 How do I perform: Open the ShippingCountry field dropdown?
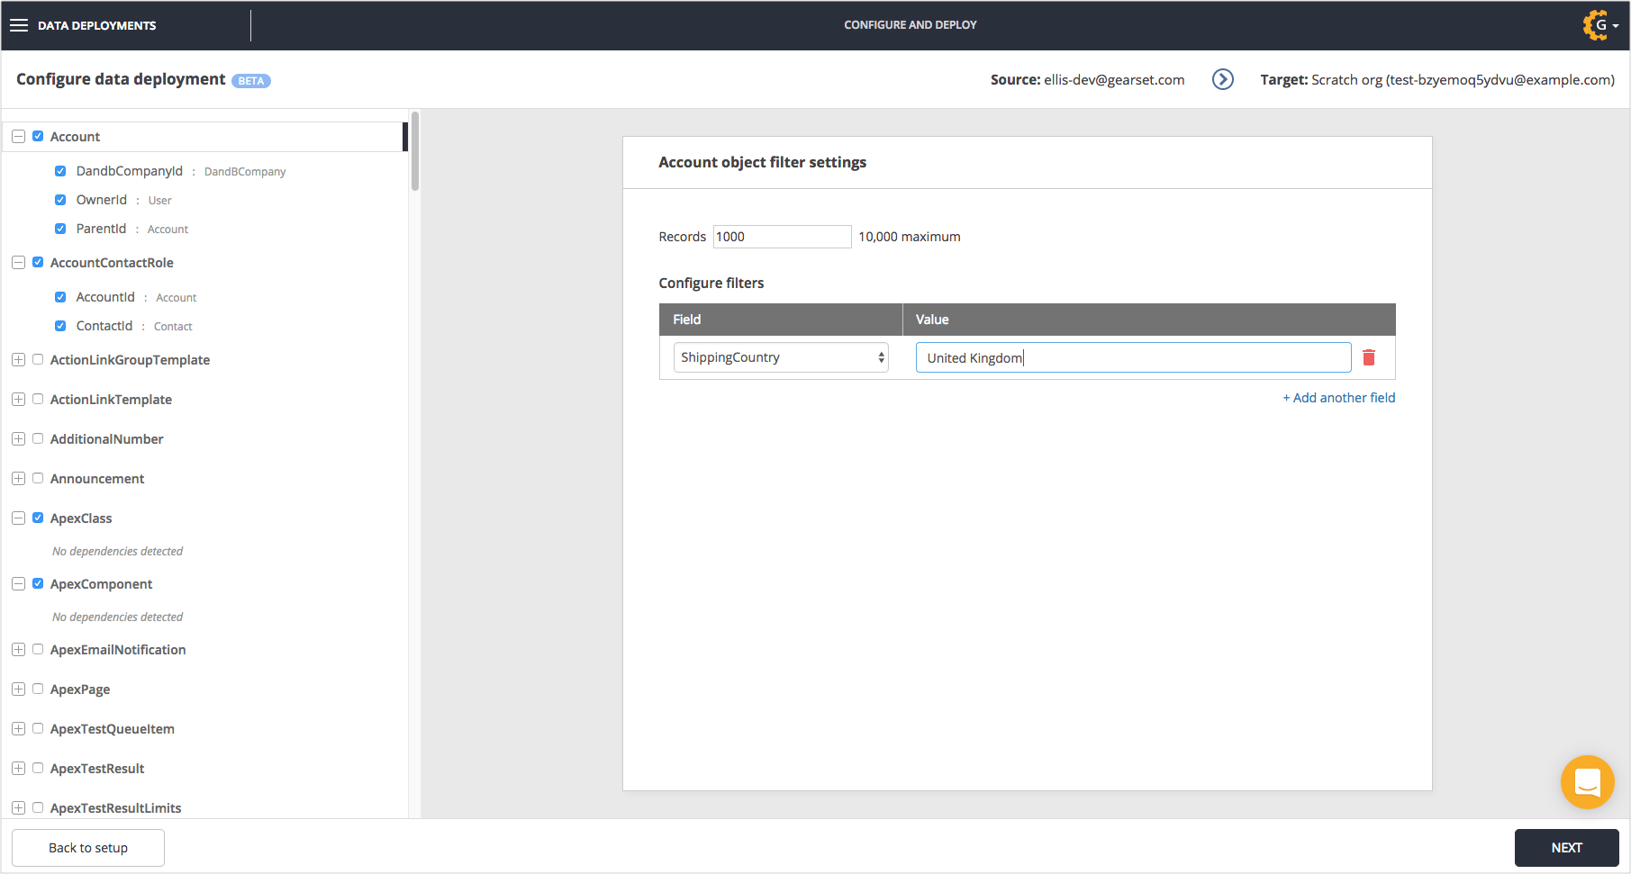[780, 357]
